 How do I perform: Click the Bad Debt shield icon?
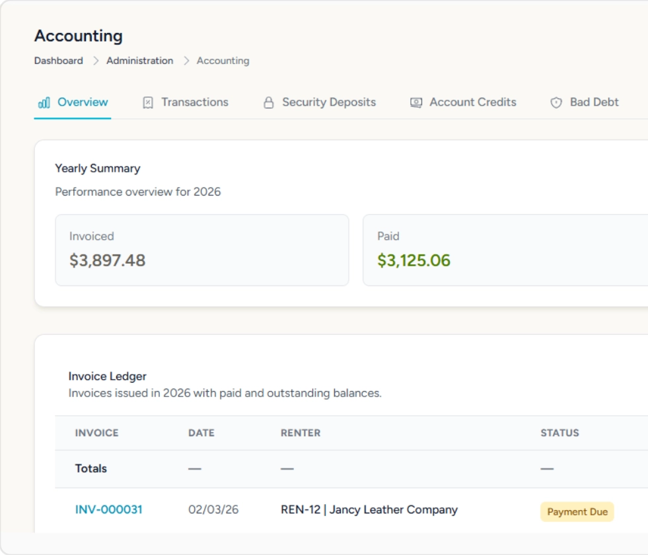coord(556,102)
